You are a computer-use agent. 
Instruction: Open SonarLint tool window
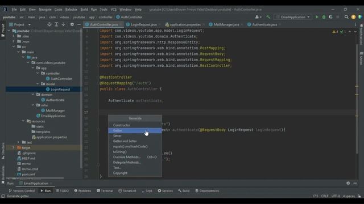(127, 191)
